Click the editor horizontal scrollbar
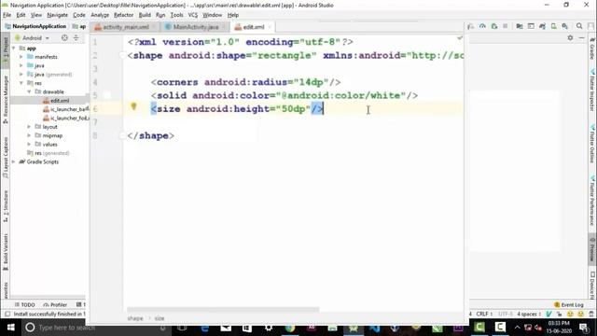Screen dimensions: 597x336 tap(223, 309)
